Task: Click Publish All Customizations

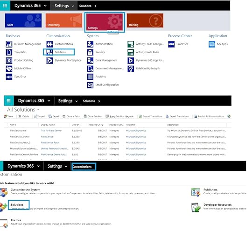Action: pos(209,116)
